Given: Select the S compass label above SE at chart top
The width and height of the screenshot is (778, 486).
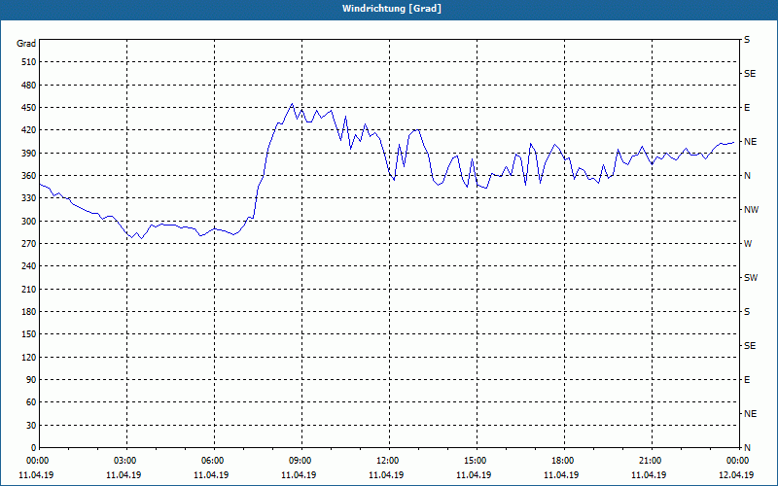Looking at the screenshot, I should [747, 40].
